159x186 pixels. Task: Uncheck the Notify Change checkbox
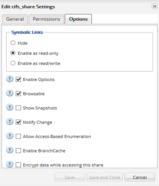[x=18, y=122]
